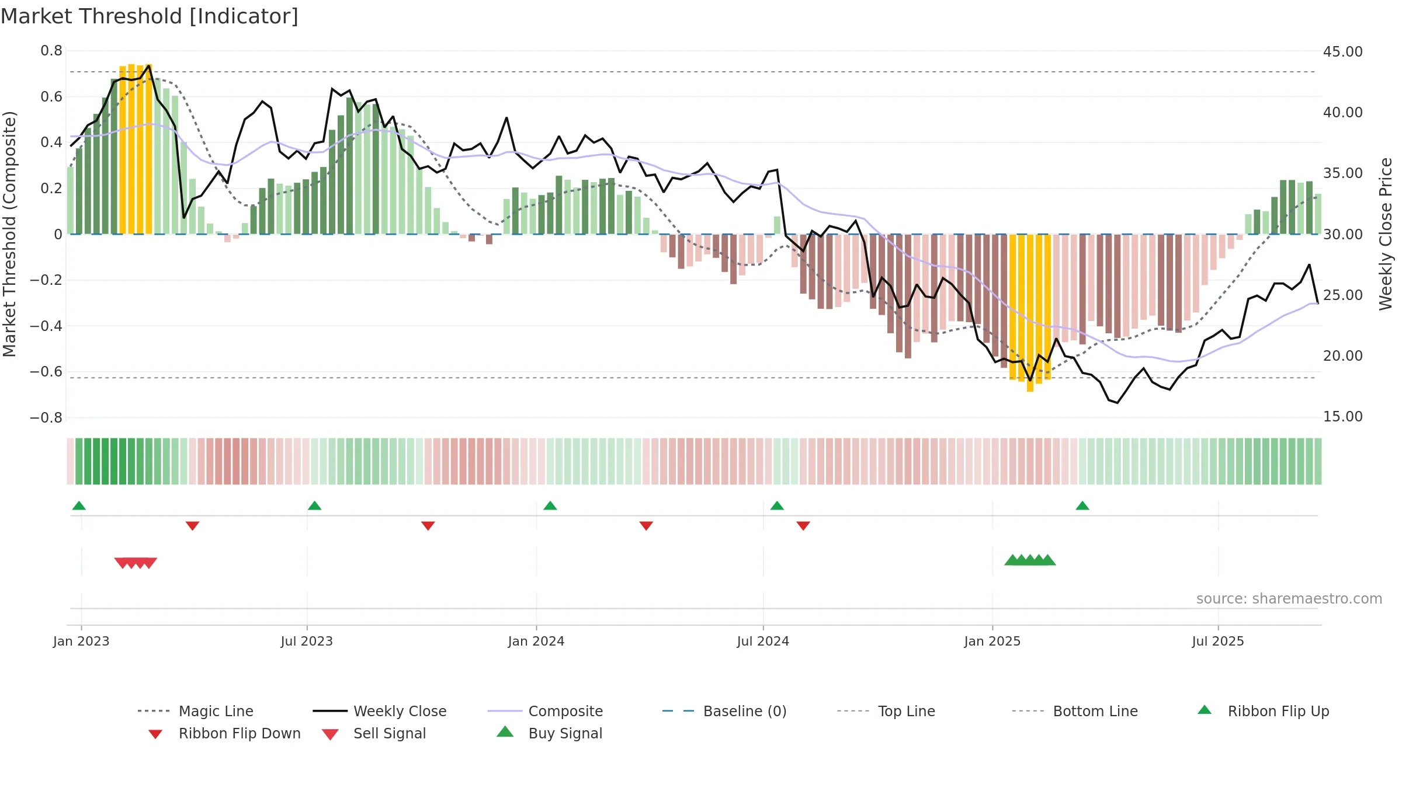
Task: Click the Jul 2025 x-axis label
Action: (1218, 641)
